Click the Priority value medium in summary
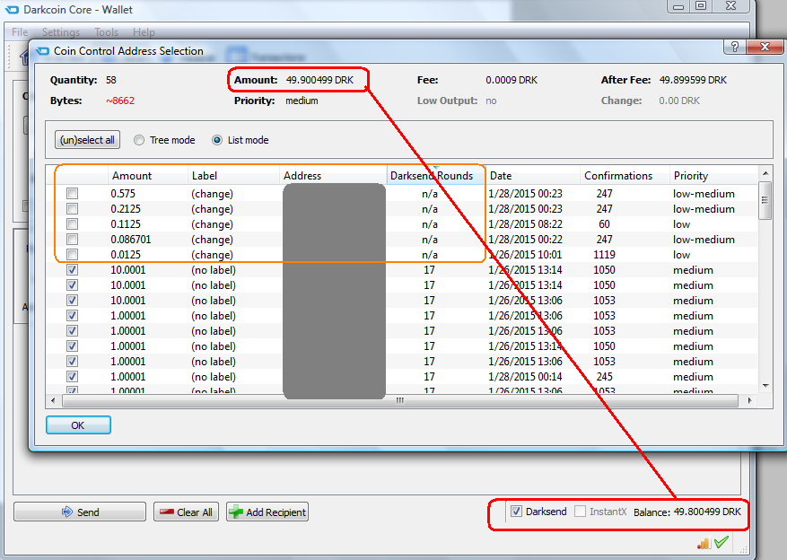Viewport: 787px width, 560px height. click(302, 101)
